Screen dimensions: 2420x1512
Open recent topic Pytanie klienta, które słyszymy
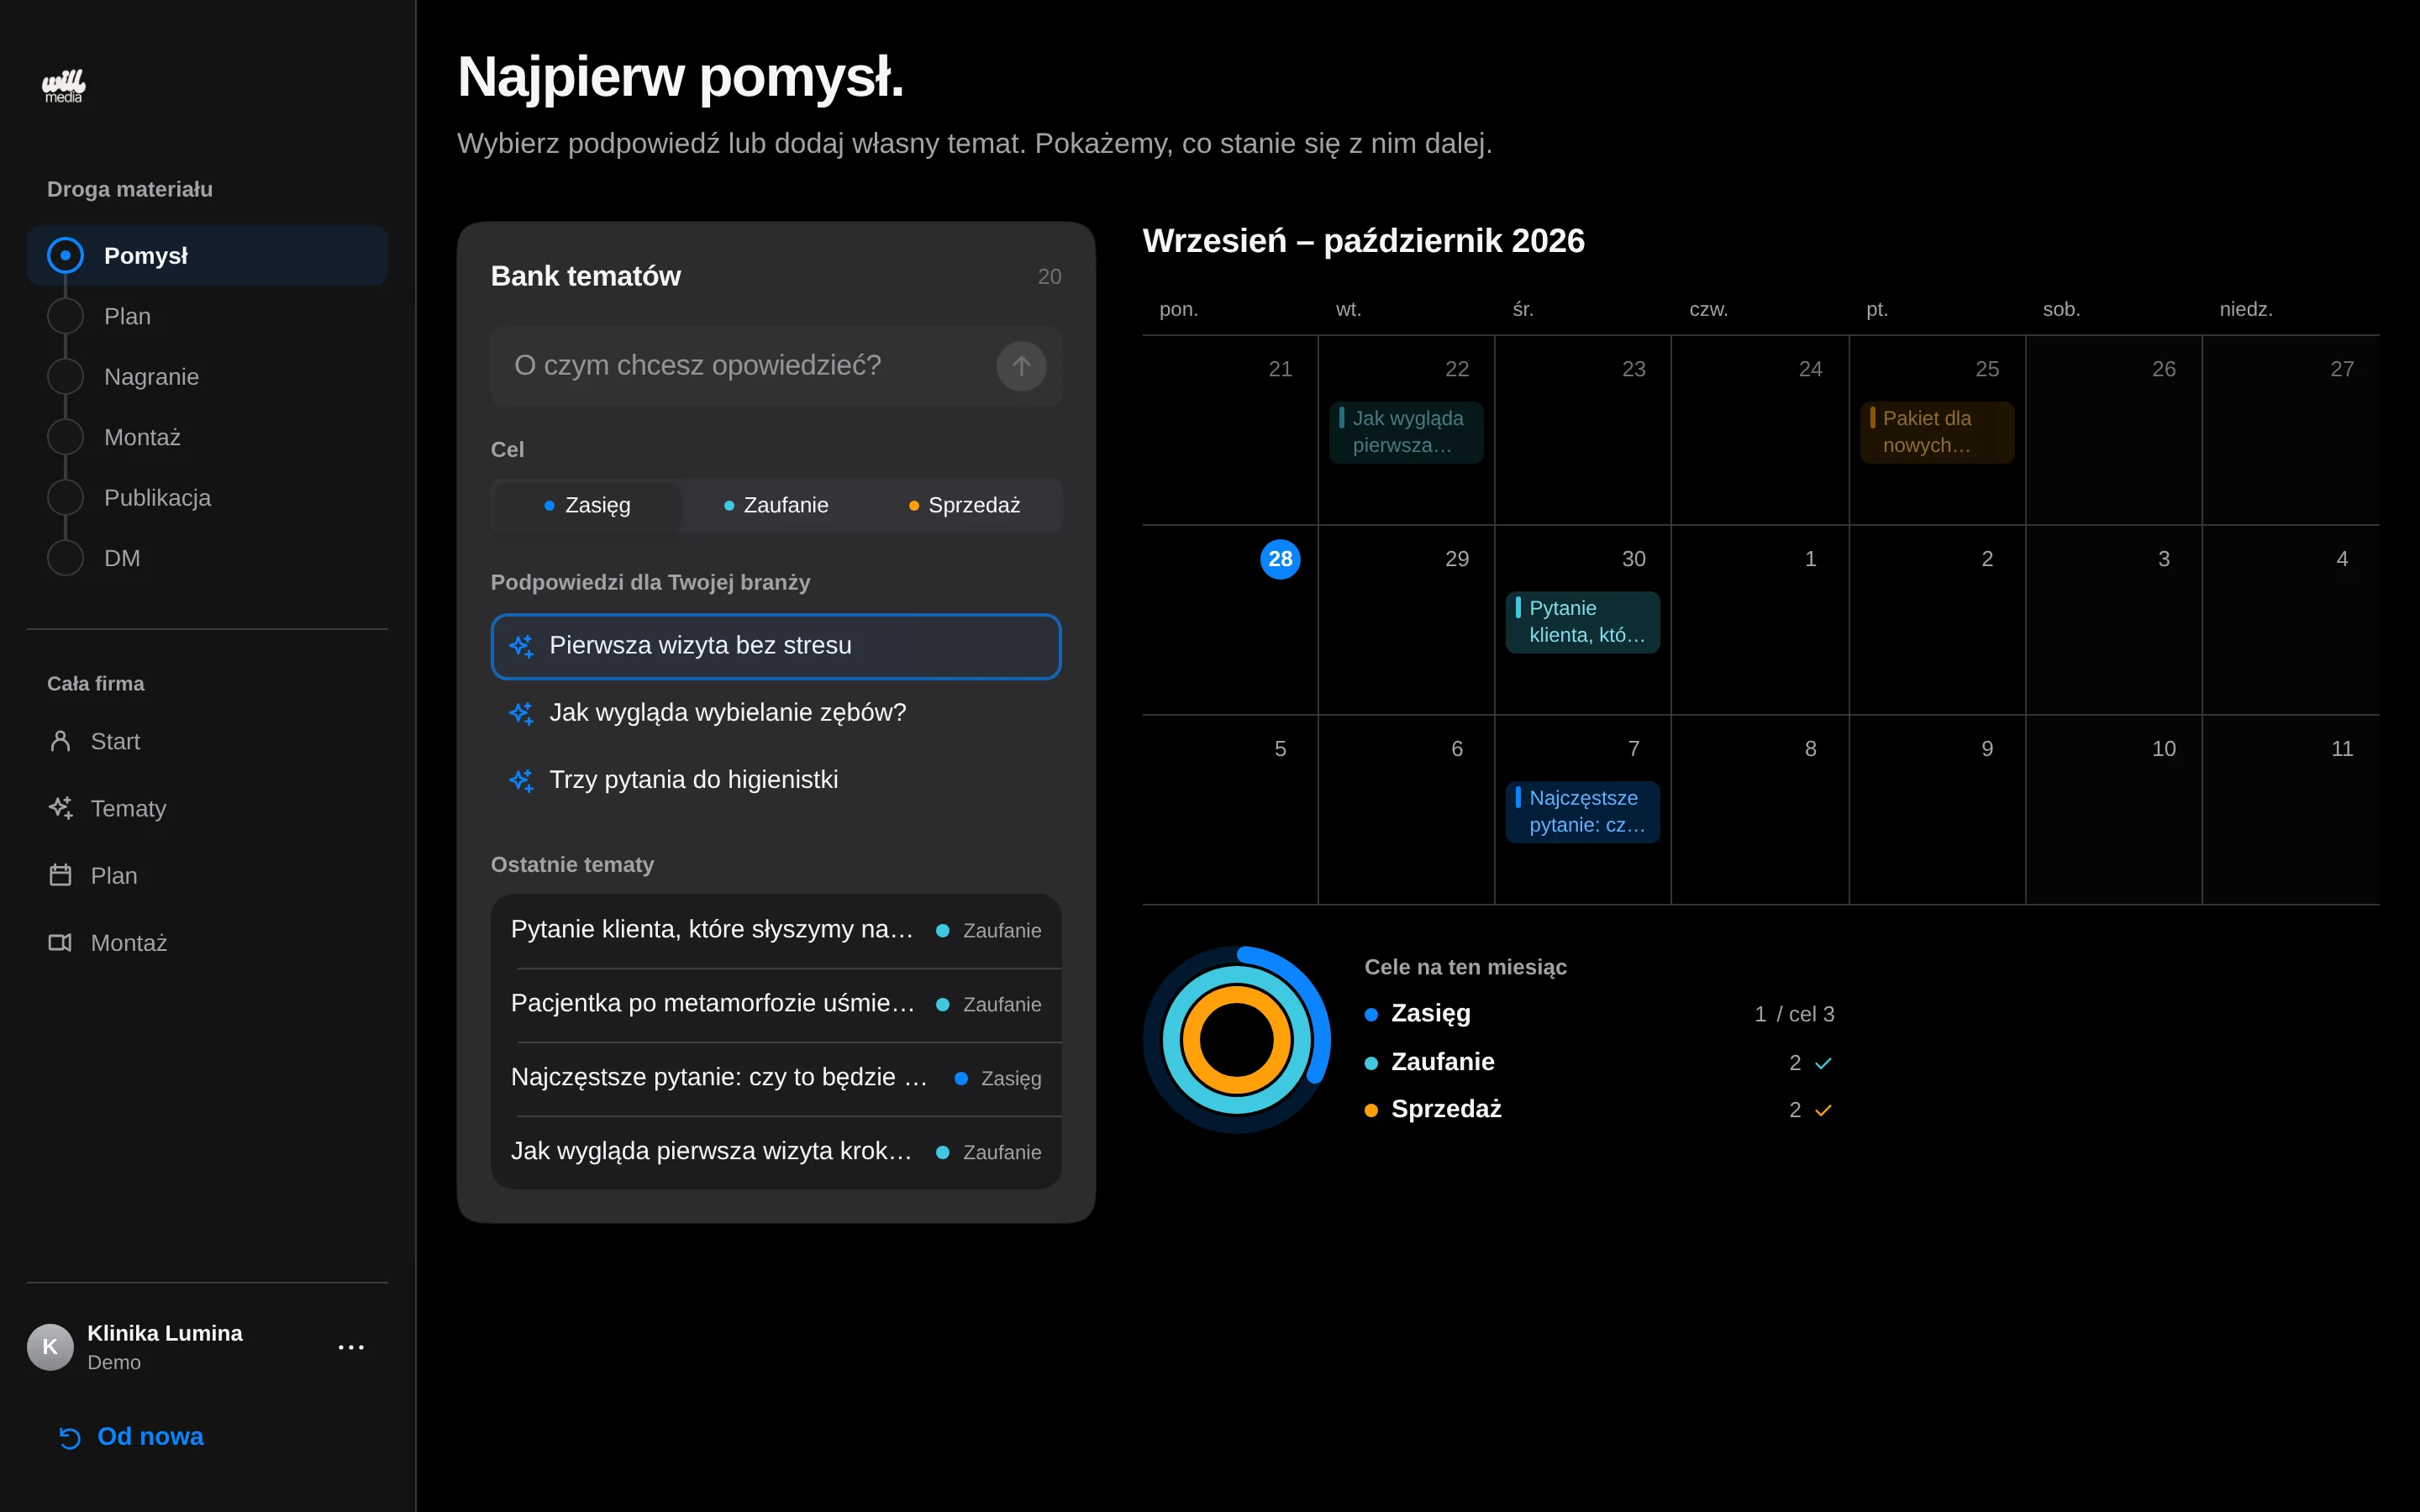click(x=776, y=930)
